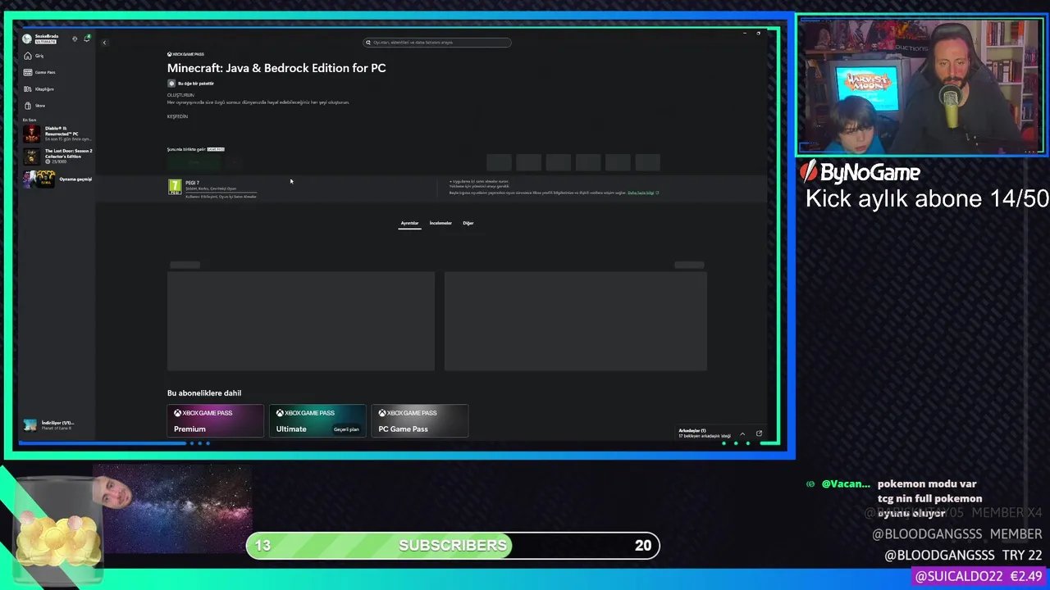Open the Giriş home icon in sidebar

click(x=28, y=56)
